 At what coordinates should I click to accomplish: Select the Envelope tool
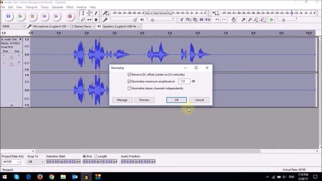90,13
